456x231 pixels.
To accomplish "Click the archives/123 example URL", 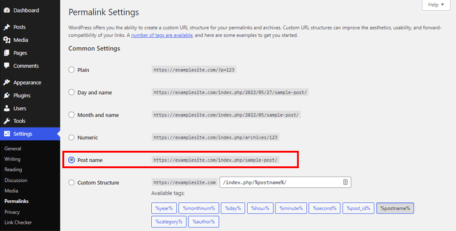I will 215,137.
